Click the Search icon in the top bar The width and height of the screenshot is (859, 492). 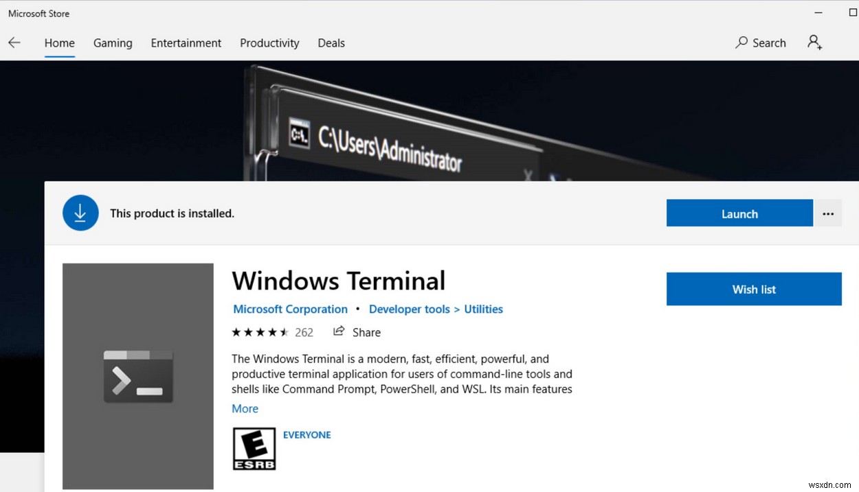coord(761,43)
